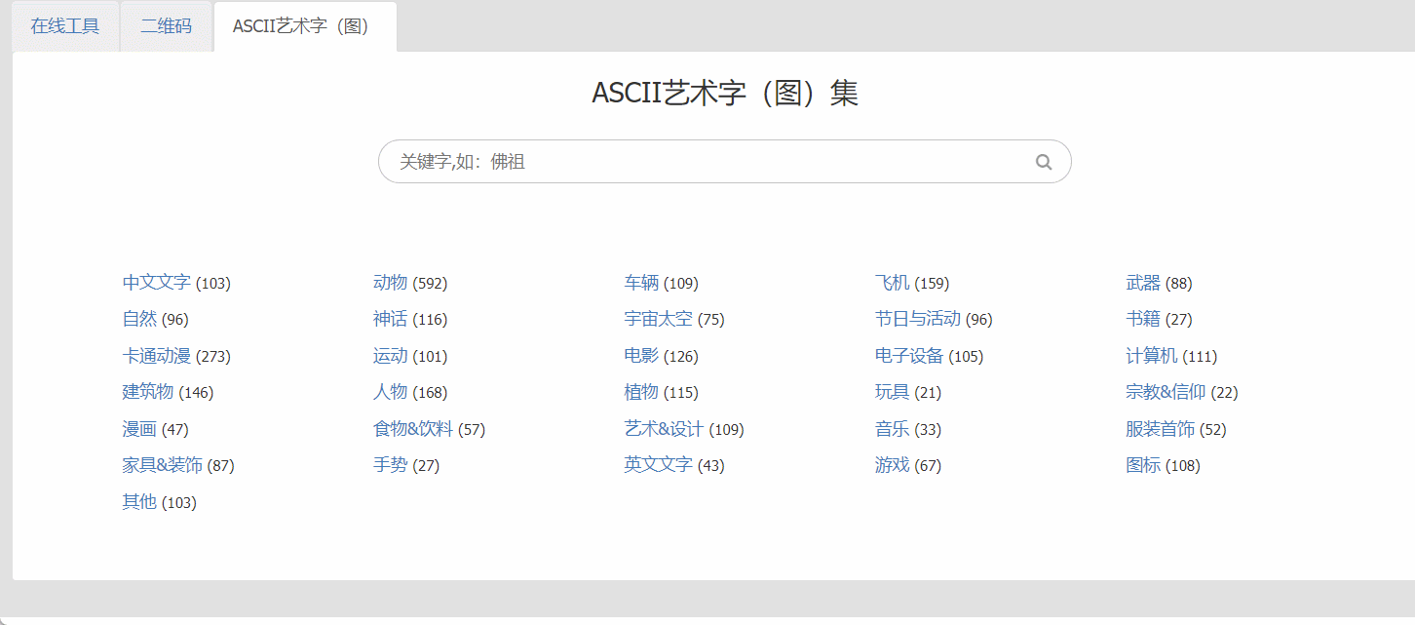Screen dimensions: 1415x625
Task: Go to the 卡通动漫 category
Action: pyautogui.click(x=157, y=356)
